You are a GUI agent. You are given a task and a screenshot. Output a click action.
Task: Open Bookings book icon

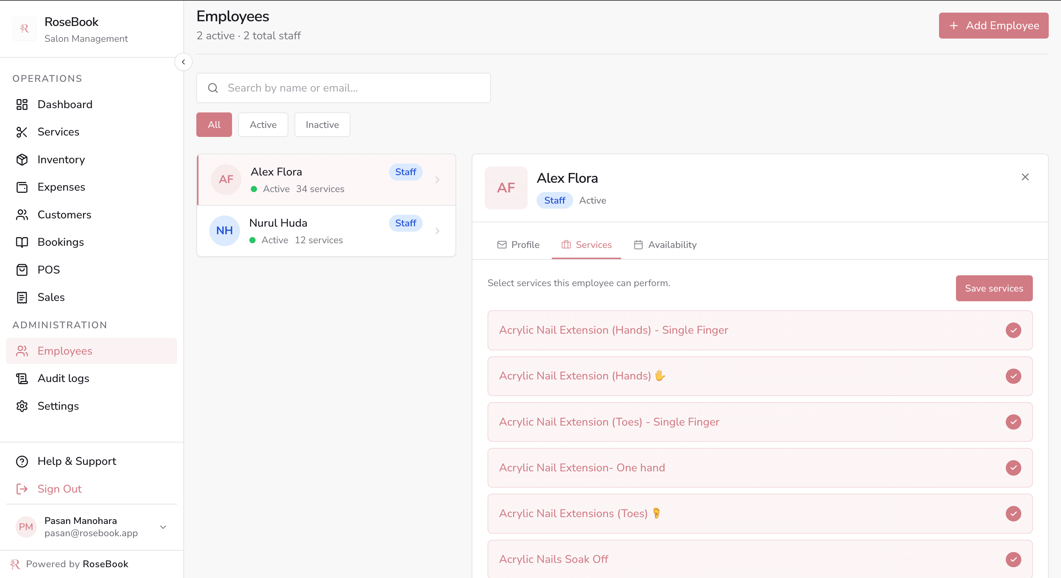coord(22,242)
